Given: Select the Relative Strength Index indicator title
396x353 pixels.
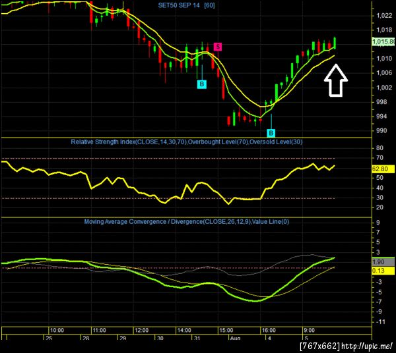Looking at the screenshot, I should click(187, 142).
